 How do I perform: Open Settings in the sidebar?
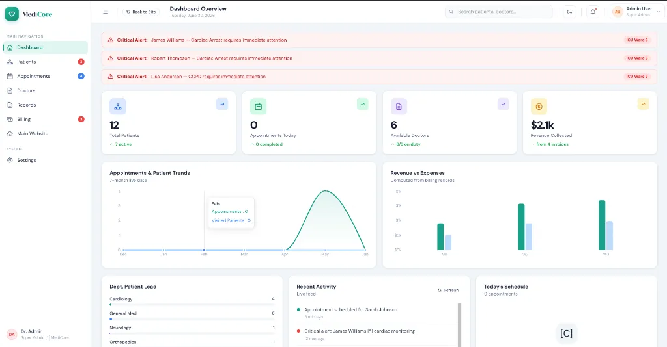pos(45,160)
